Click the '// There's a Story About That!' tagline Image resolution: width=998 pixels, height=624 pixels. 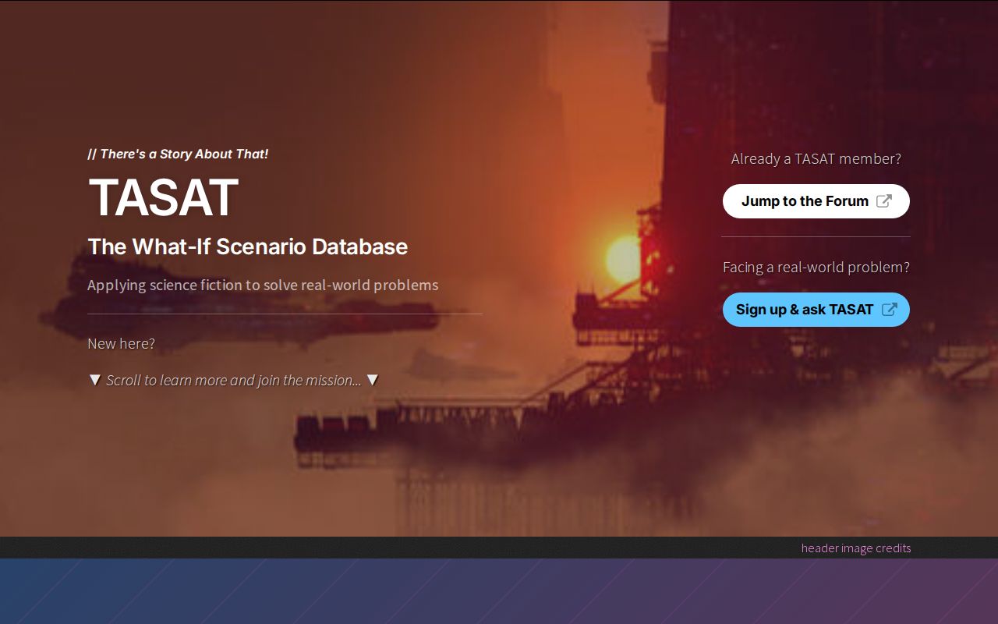(178, 154)
